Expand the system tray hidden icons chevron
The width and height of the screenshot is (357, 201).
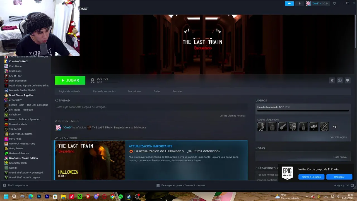tap(307, 197)
